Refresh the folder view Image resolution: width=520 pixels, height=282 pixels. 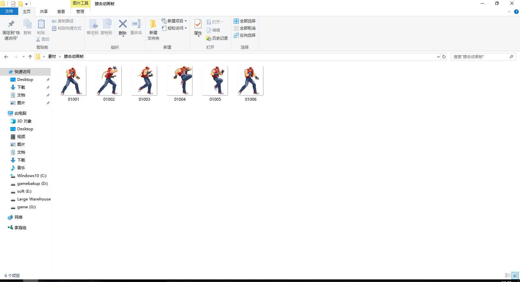click(x=444, y=57)
